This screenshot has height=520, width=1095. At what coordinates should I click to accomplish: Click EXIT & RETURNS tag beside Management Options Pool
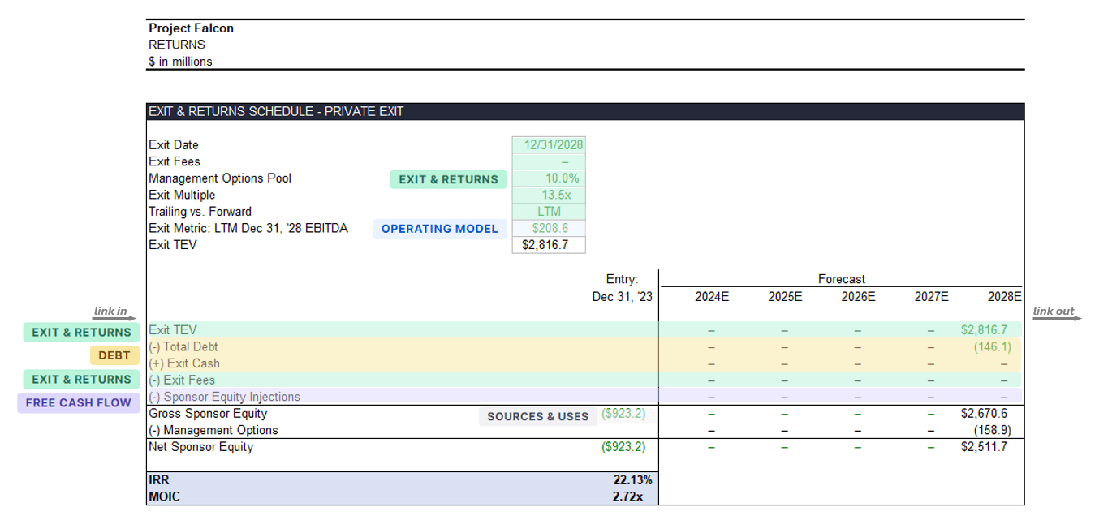pyautogui.click(x=448, y=179)
